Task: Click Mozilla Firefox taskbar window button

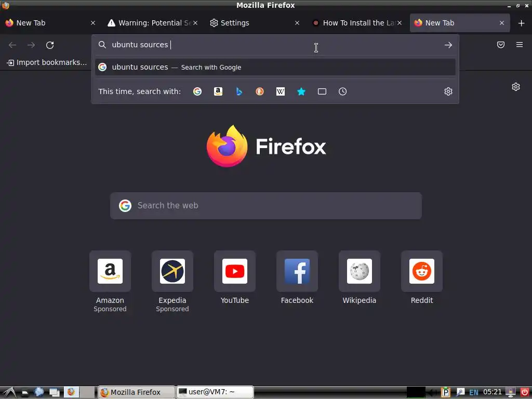Action: point(137,392)
